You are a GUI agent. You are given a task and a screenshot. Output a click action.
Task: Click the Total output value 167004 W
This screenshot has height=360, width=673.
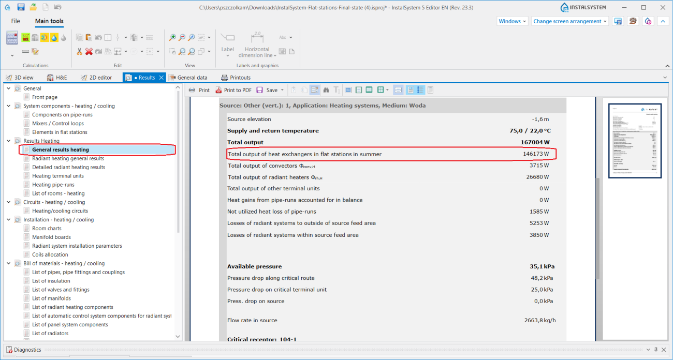click(535, 142)
